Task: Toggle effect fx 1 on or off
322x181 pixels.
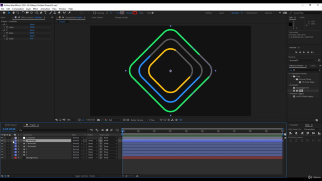Action: coord(5,25)
